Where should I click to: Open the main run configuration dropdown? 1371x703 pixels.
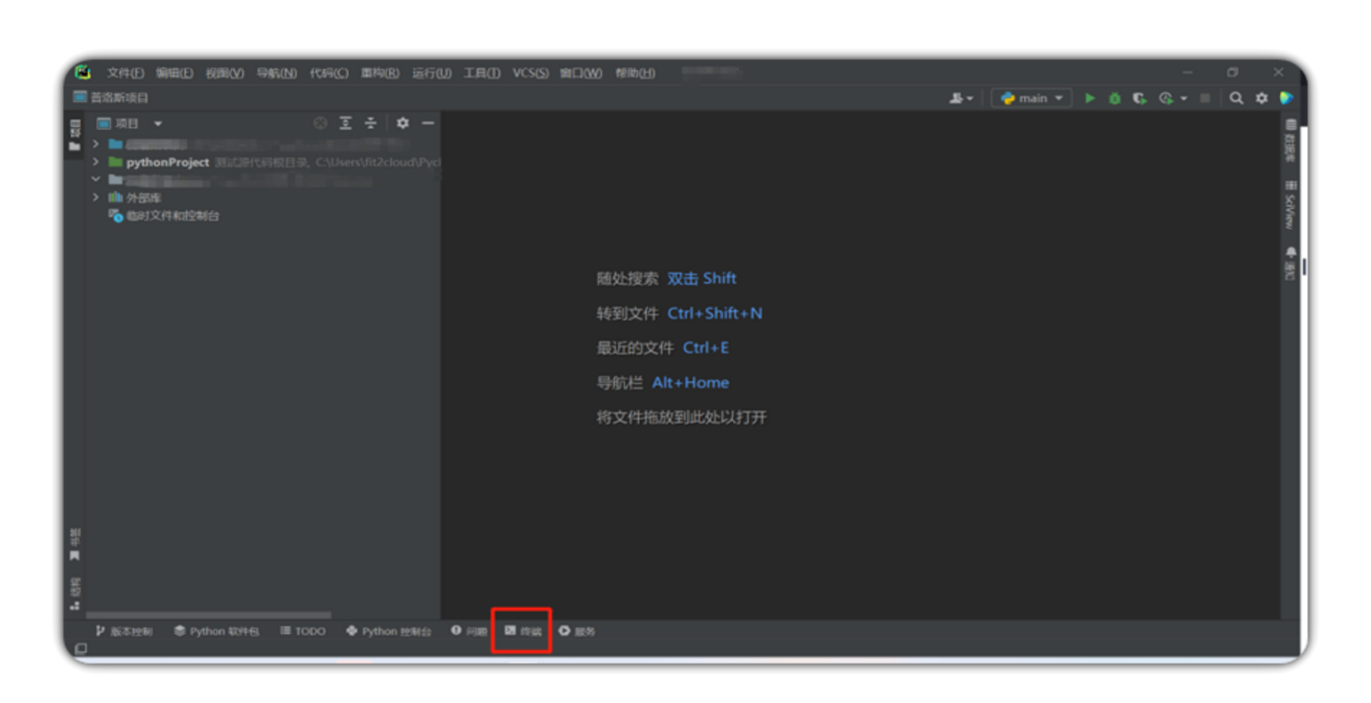(x=1032, y=99)
